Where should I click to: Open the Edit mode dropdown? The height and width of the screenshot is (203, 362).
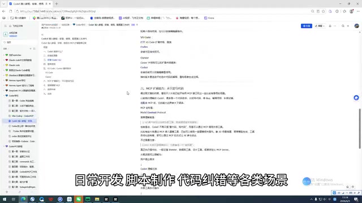320,26
